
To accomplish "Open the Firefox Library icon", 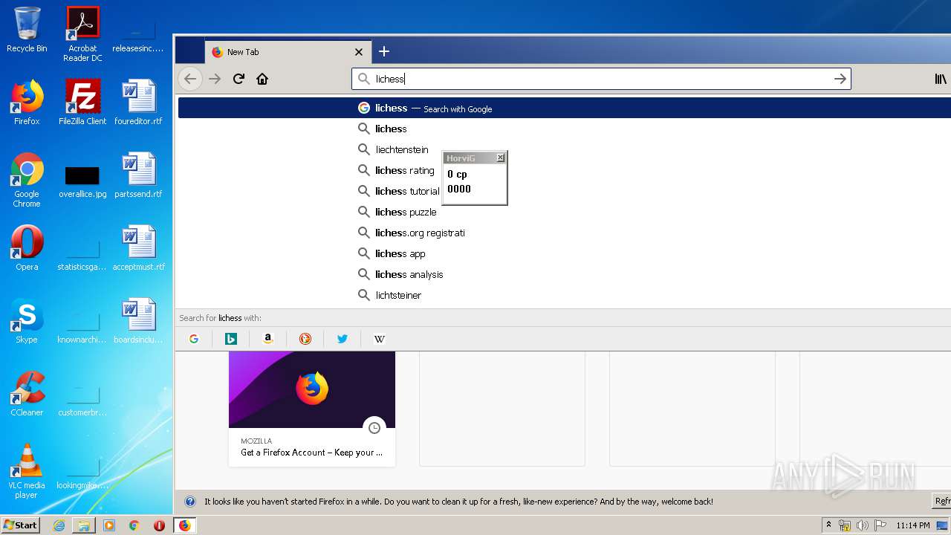I will click(x=941, y=79).
